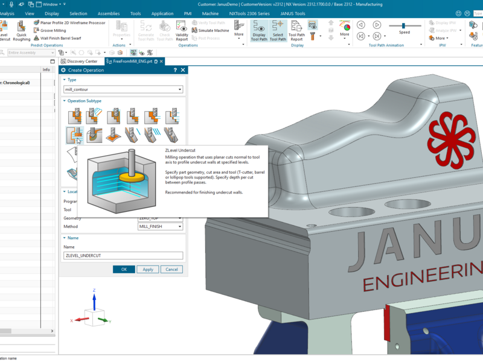Select the multiple-stroke flowcut subtype icon

tap(152, 135)
